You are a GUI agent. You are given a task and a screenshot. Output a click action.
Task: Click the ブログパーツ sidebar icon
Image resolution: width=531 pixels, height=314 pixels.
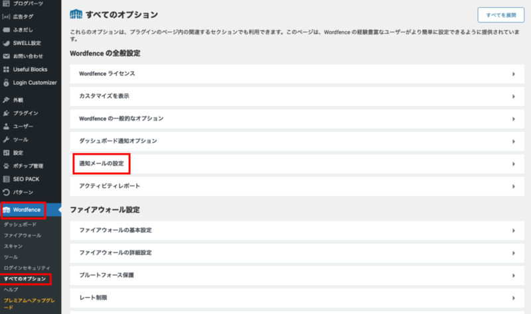6,3
